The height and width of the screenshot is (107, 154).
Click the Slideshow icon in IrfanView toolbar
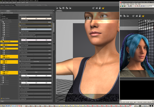click(x=123, y=6)
